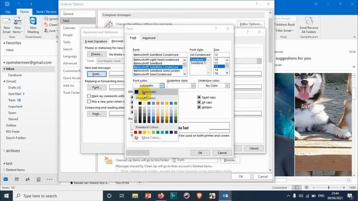Pick orange theme color swatch
This screenshot has height=201, width=358.
[x=158, y=103]
